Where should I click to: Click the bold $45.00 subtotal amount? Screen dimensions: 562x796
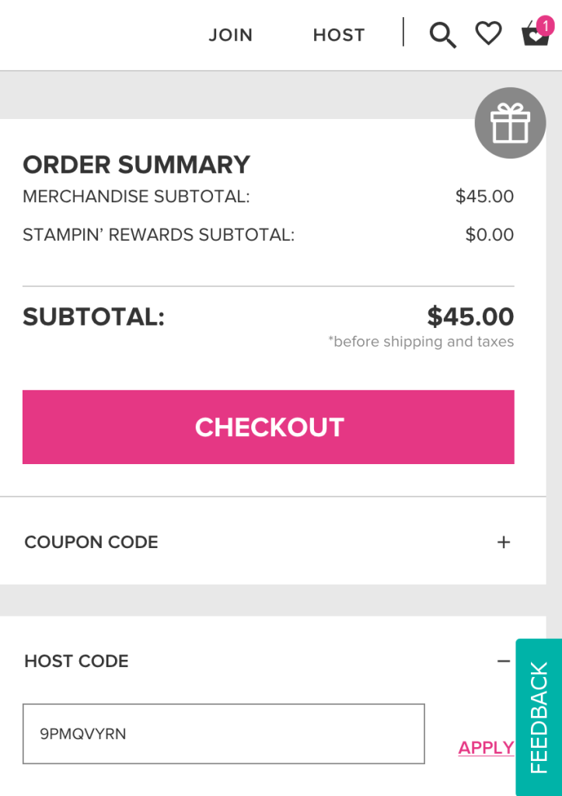pos(470,317)
